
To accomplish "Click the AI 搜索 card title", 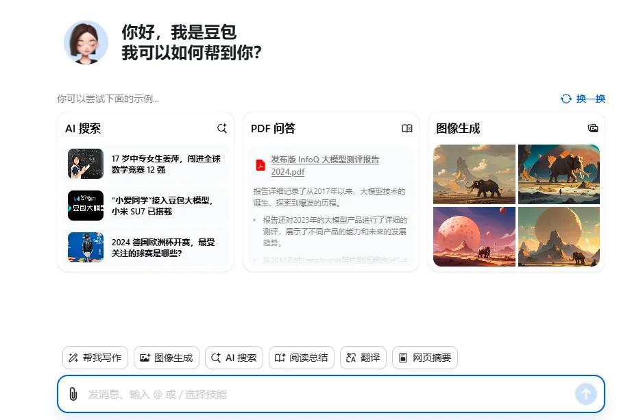I will point(83,128).
